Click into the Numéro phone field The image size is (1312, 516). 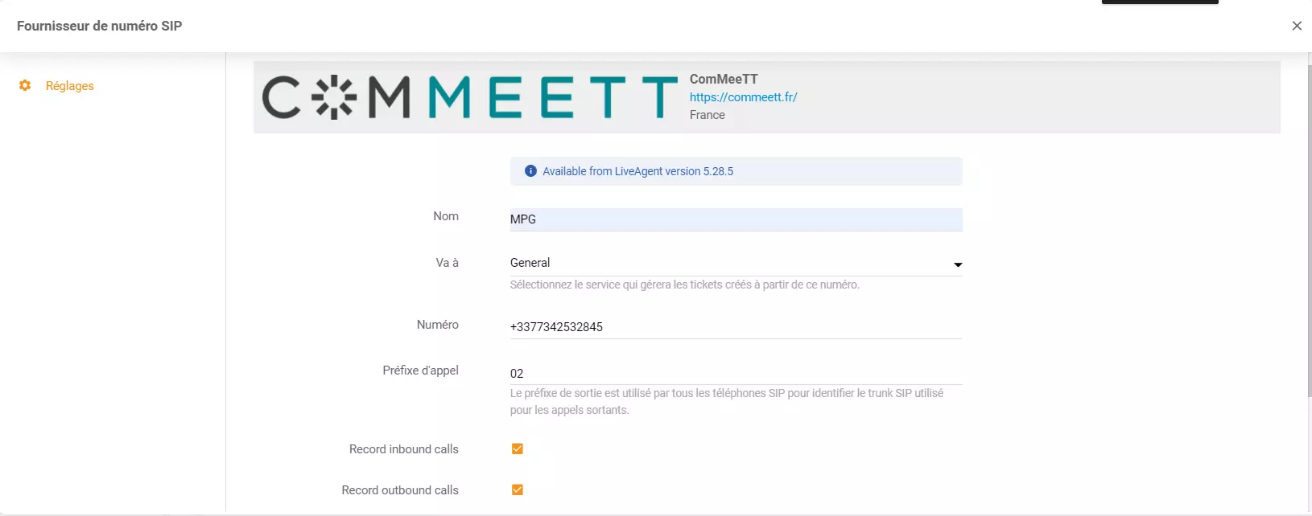[736, 327]
